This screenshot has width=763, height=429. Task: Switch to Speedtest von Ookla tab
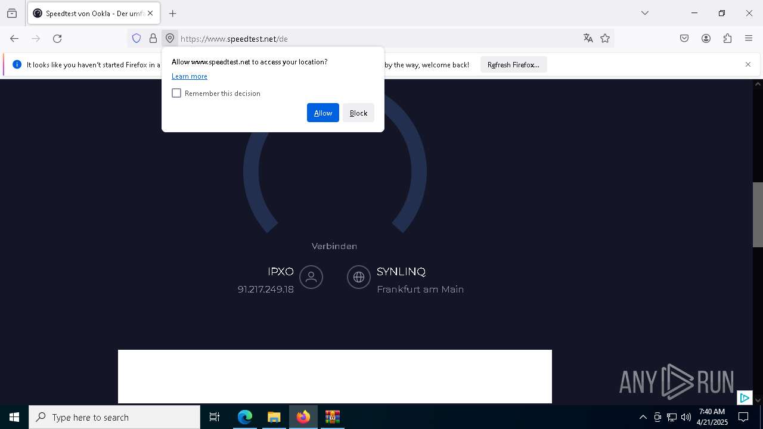(94, 13)
